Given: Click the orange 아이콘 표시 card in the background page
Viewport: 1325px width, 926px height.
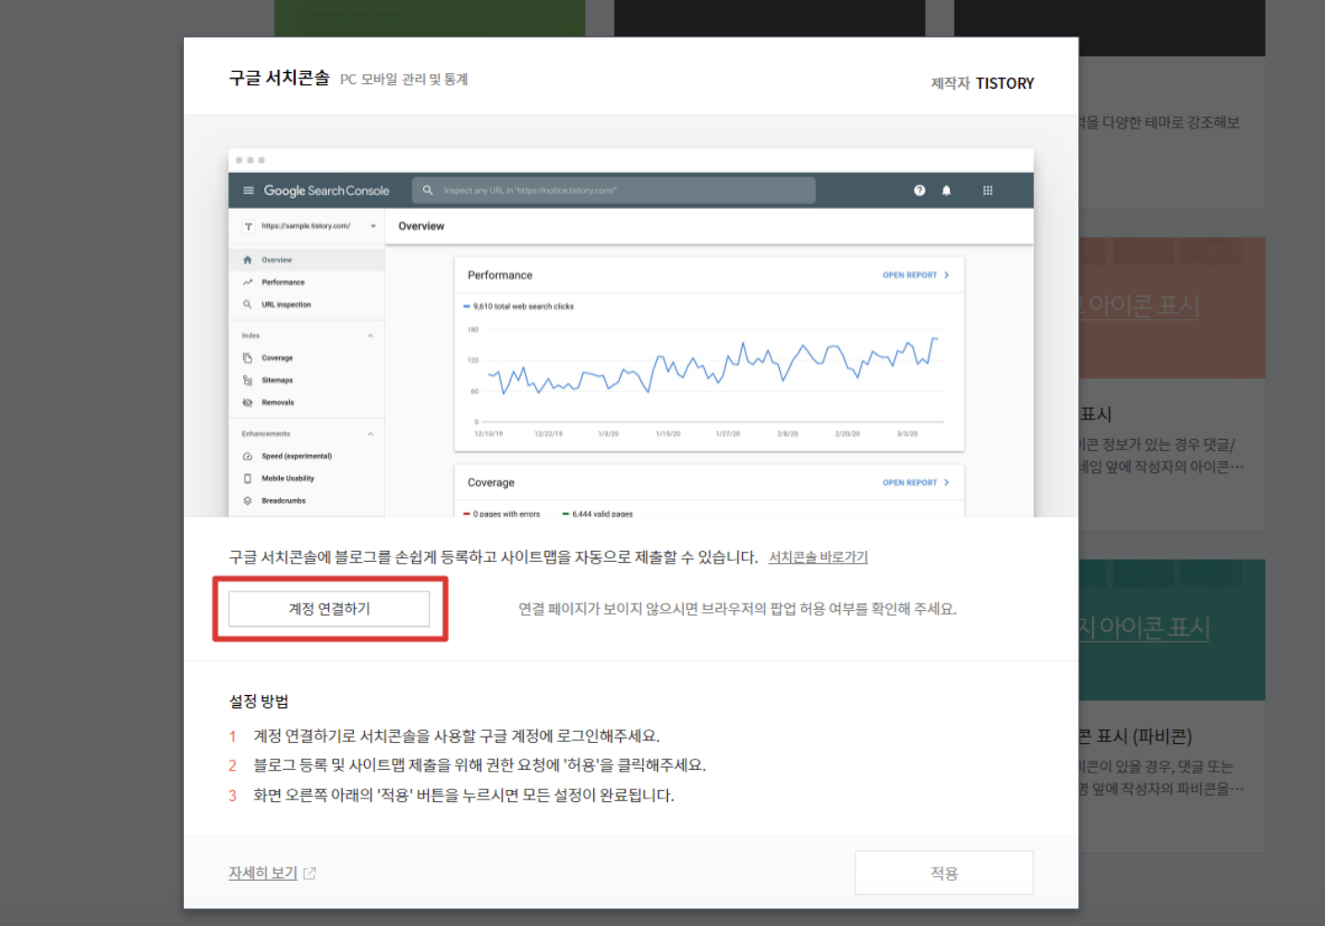Looking at the screenshot, I should (1172, 308).
